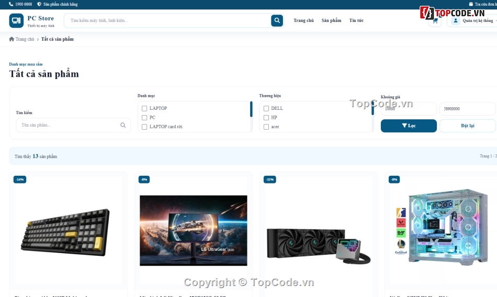The height and width of the screenshot is (297, 497).
Task: Click the 1900 6868 phone number
Action: point(24,4)
